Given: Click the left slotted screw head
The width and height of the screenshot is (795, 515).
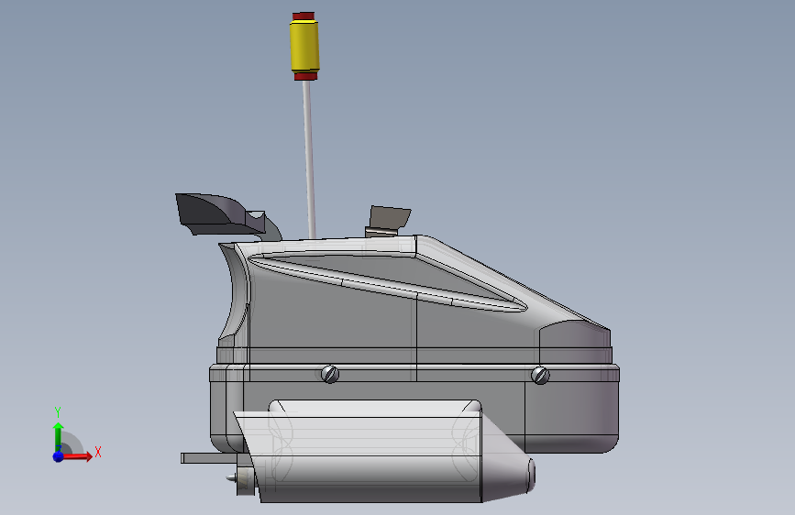Looking at the screenshot, I should (x=330, y=375).
